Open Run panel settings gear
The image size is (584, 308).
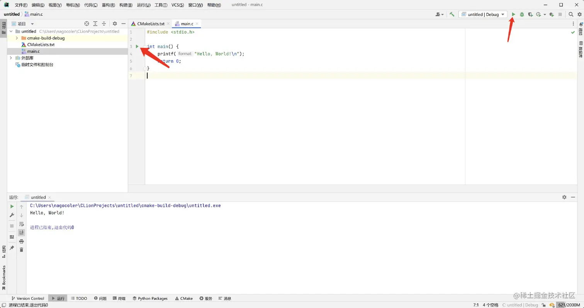[x=564, y=197]
